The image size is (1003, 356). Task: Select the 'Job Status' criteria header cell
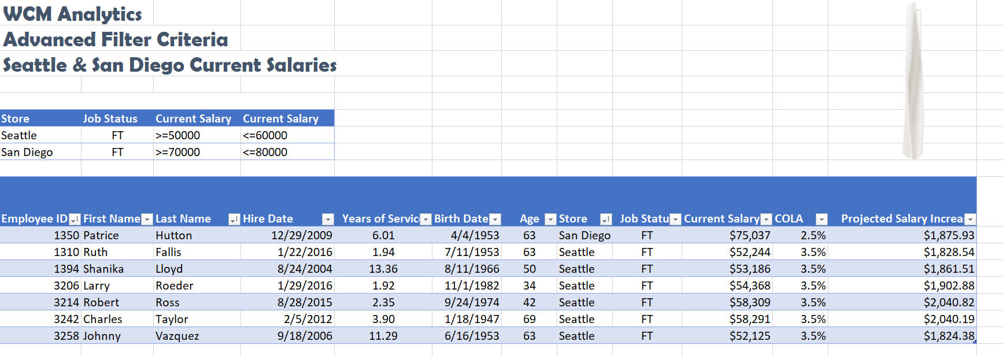tap(117, 118)
